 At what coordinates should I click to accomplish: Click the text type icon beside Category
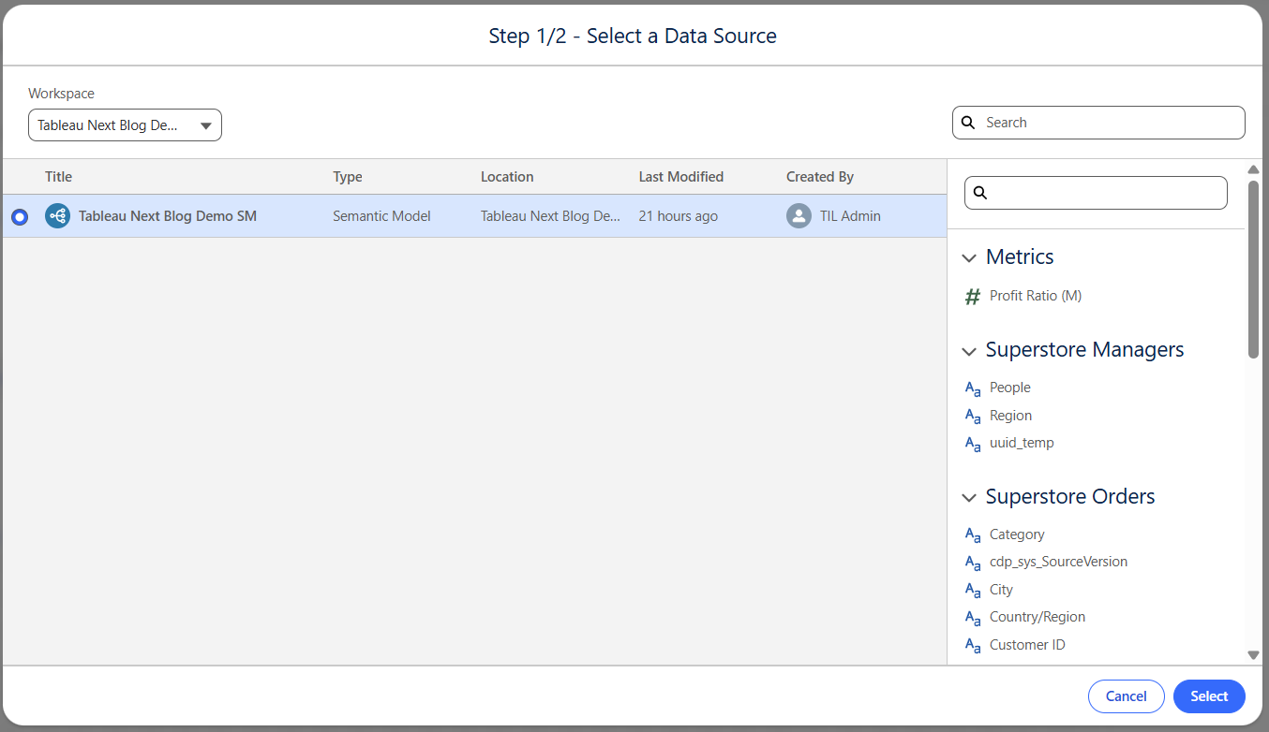973,535
